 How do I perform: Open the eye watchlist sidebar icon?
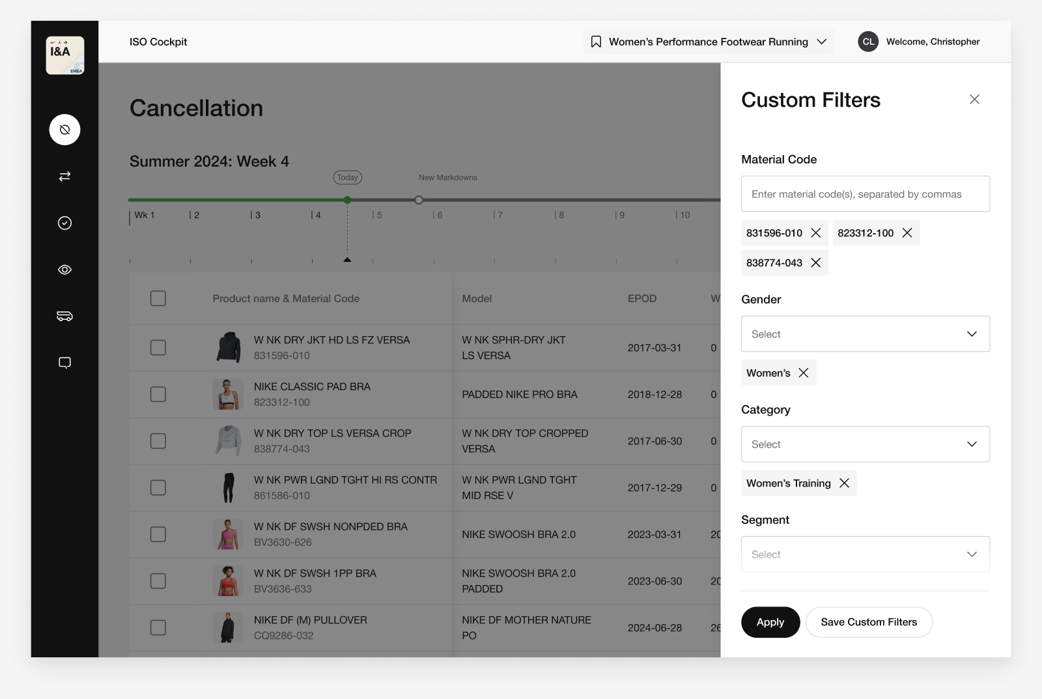64,270
